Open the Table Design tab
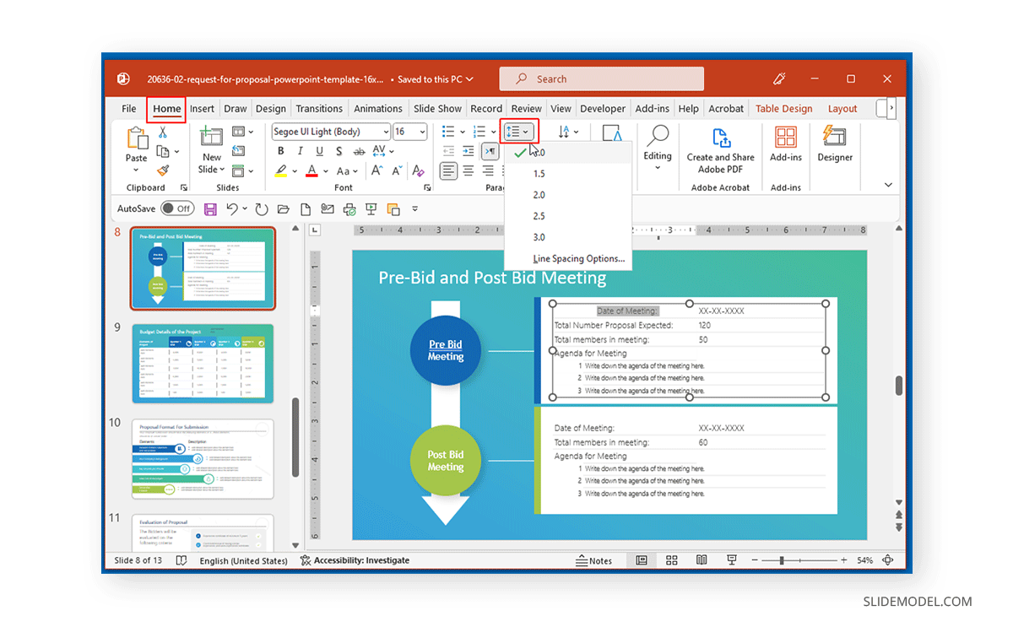The image size is (1013, 627). 783,108
